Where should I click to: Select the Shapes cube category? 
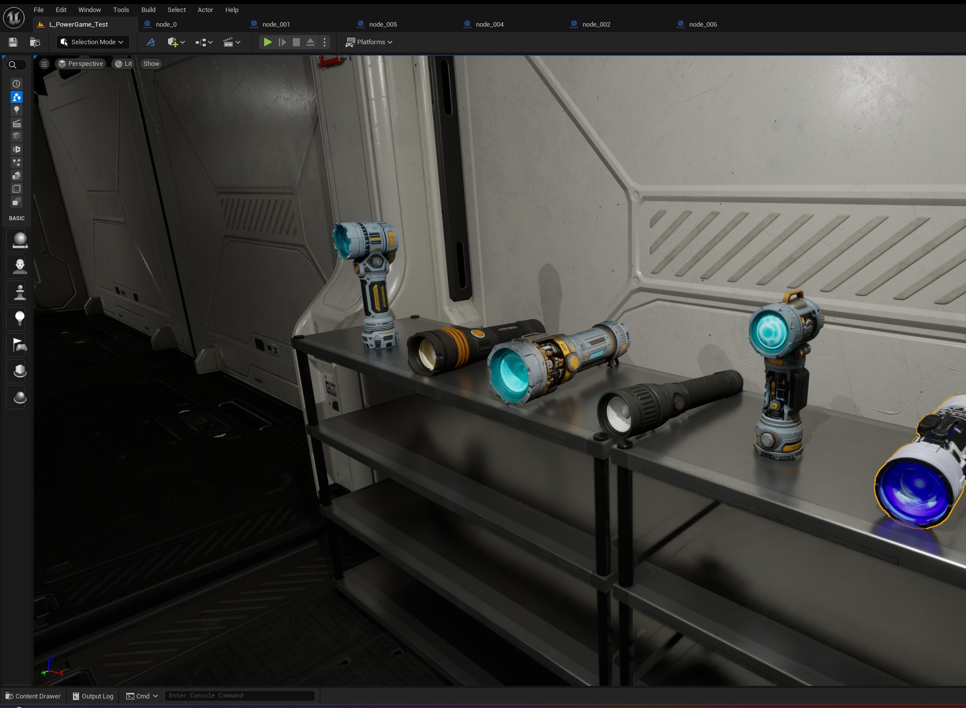point(17,136)
